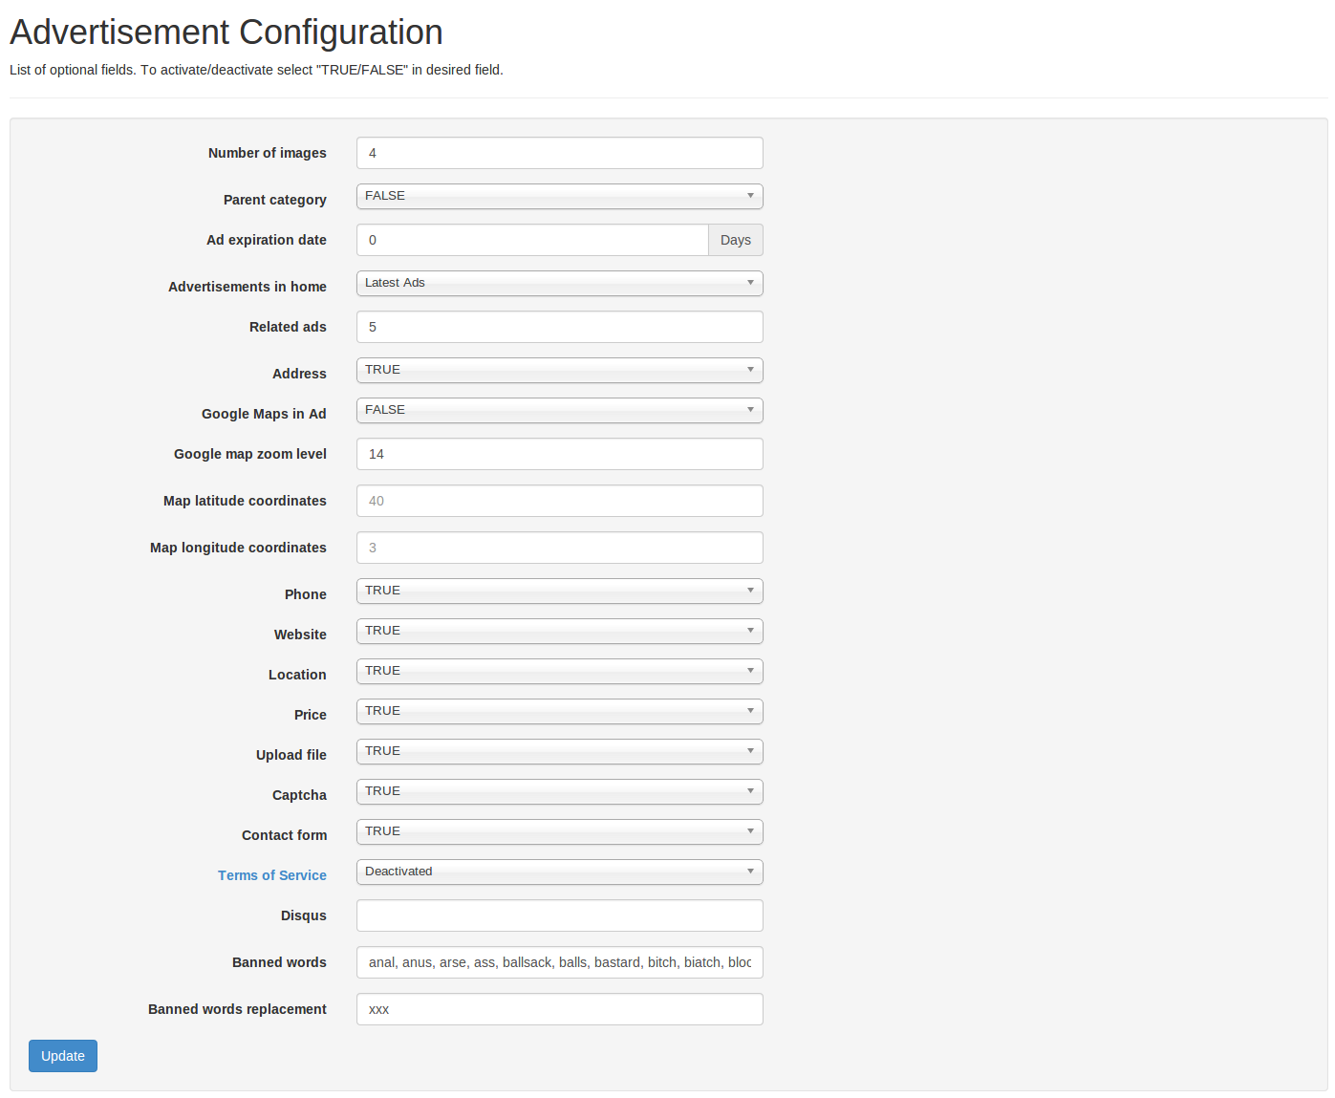Click the Banned words replacement label

237,1009
